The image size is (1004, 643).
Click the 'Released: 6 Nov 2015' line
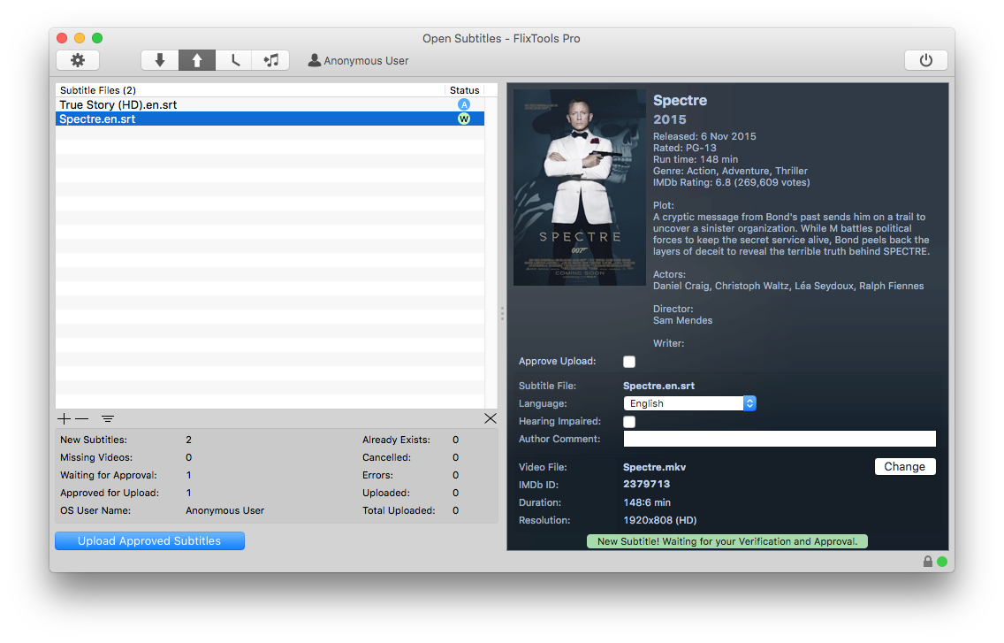(704, 136)
